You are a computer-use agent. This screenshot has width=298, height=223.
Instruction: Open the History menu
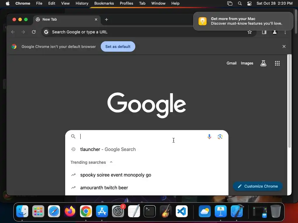(x=82, y=3)
